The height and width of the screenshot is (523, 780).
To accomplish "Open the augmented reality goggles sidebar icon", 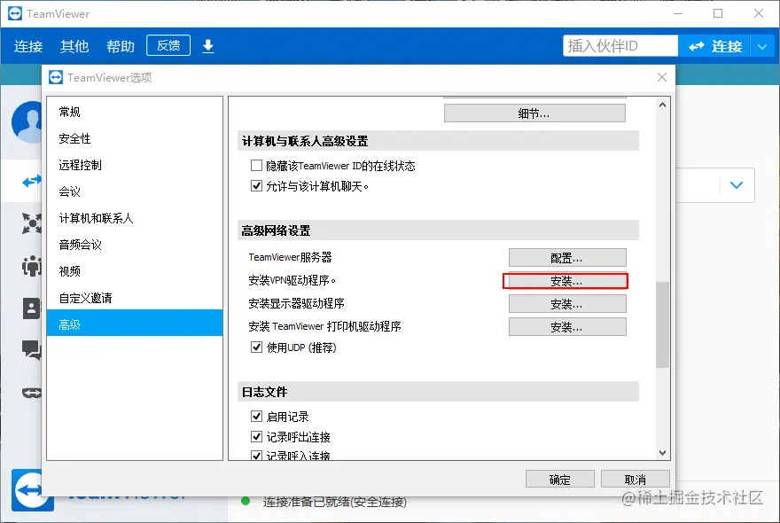I will pos(31,393).
